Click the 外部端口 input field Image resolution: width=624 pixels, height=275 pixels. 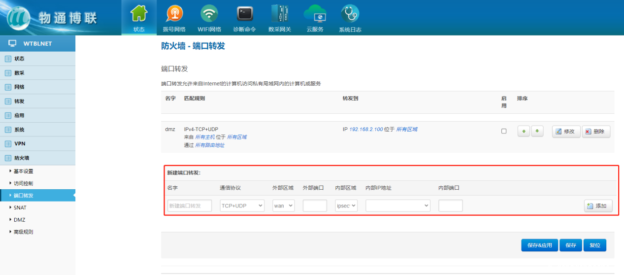point(315,206)
